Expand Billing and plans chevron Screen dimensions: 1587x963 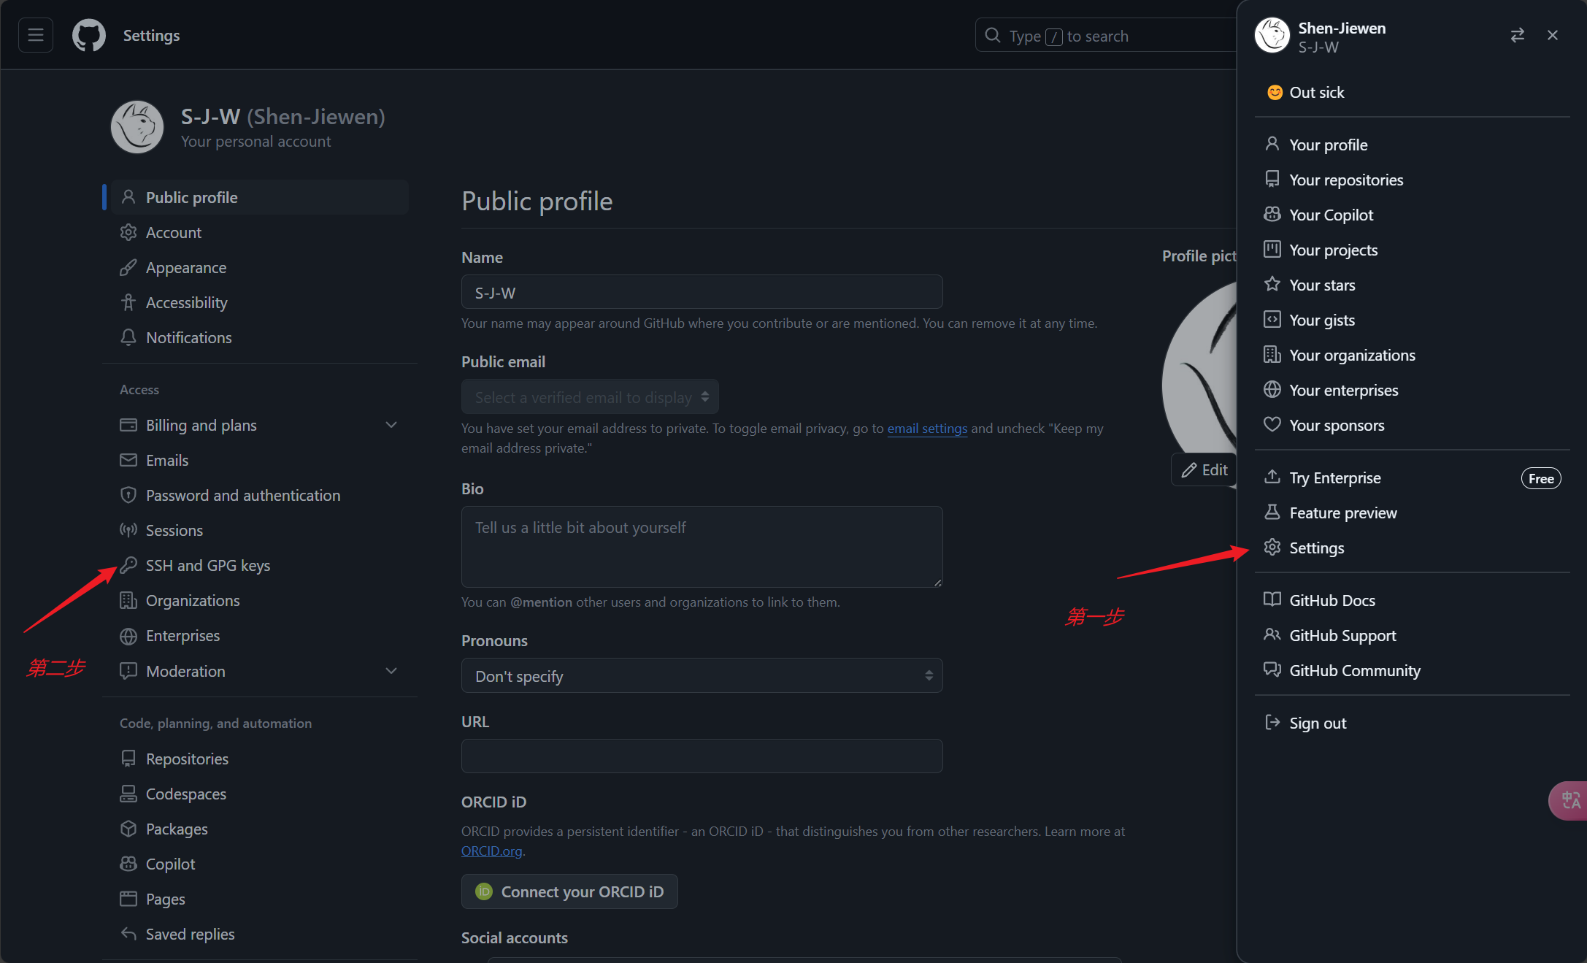pos(391,425)
